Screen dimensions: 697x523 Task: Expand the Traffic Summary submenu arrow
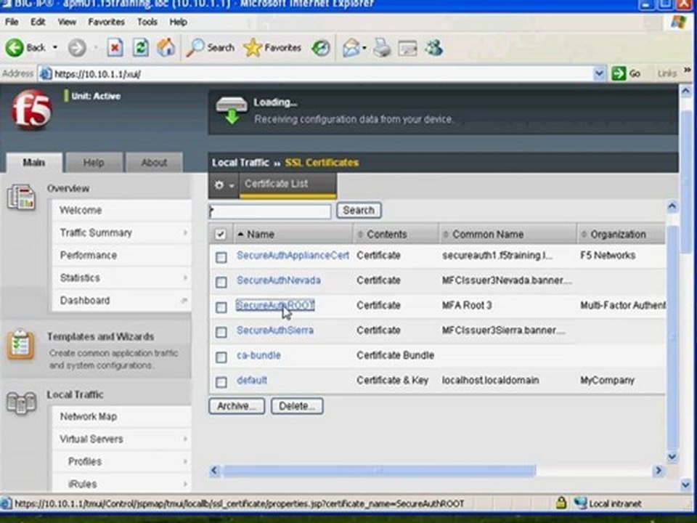[x=185, y=232]
